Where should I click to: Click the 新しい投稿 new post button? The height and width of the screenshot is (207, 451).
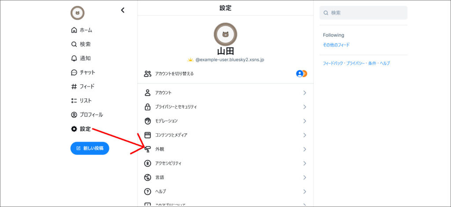pyautogui.click(x=90, y=148)
